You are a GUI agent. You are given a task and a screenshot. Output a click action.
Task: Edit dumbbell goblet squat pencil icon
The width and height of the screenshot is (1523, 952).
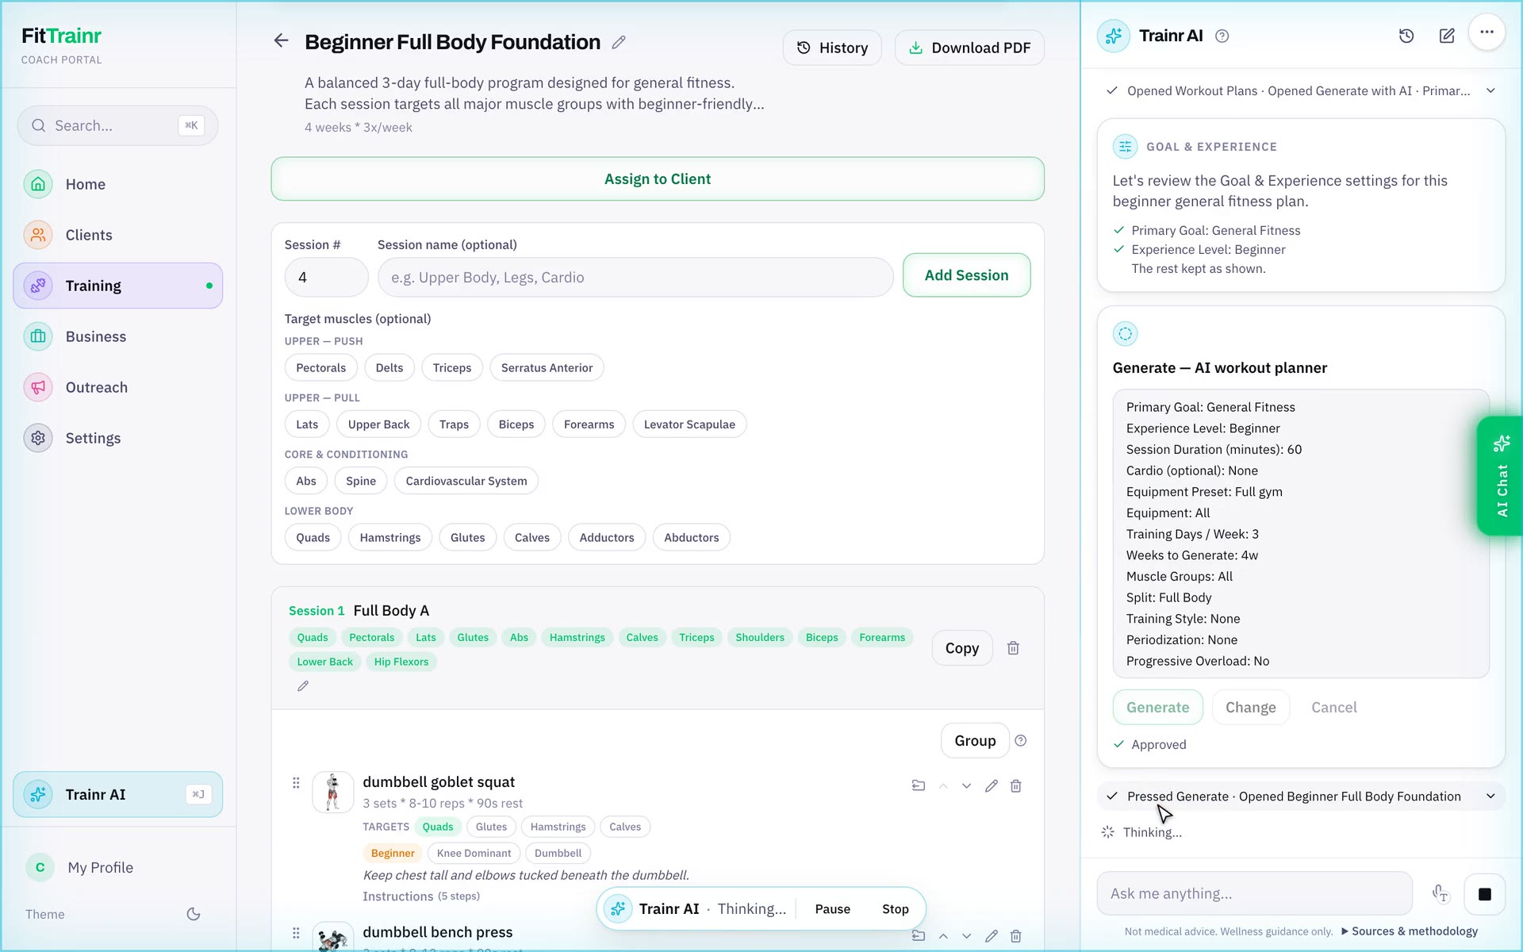click(992, 785)
